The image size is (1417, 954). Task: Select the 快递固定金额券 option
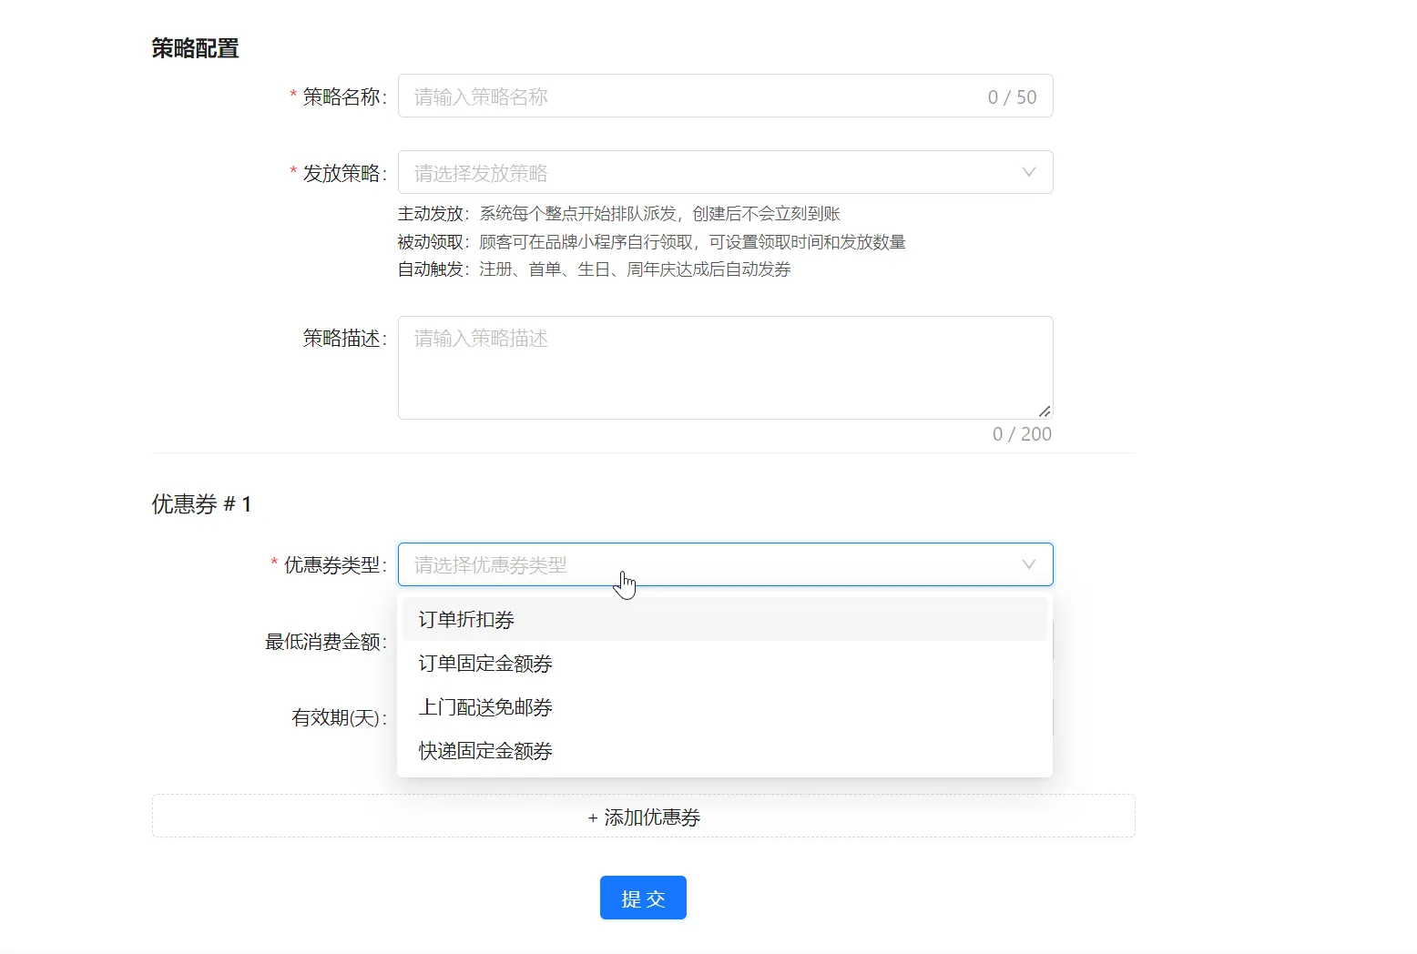point(725,751)
